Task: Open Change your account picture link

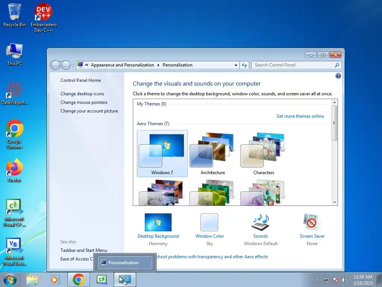Action: click(x=89, y=111)
